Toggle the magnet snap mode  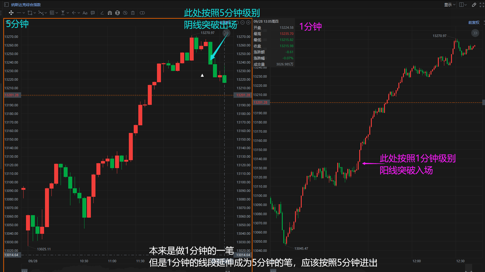pyautogui.click(x=110, y=13)
